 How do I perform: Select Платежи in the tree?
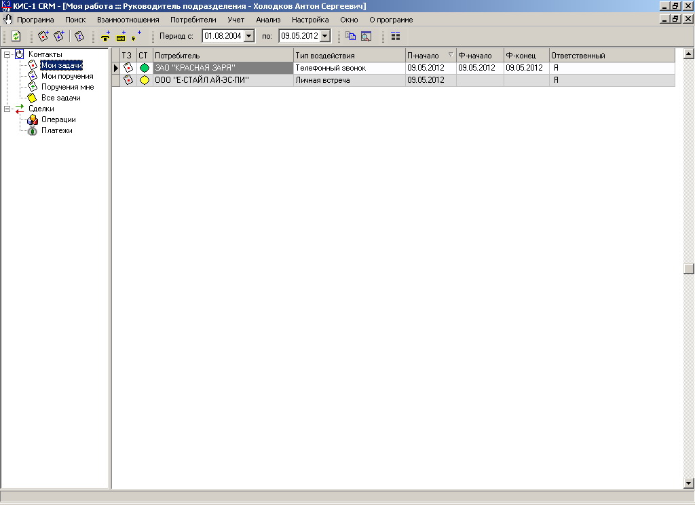pyautogui.click(x=57, y=131)
